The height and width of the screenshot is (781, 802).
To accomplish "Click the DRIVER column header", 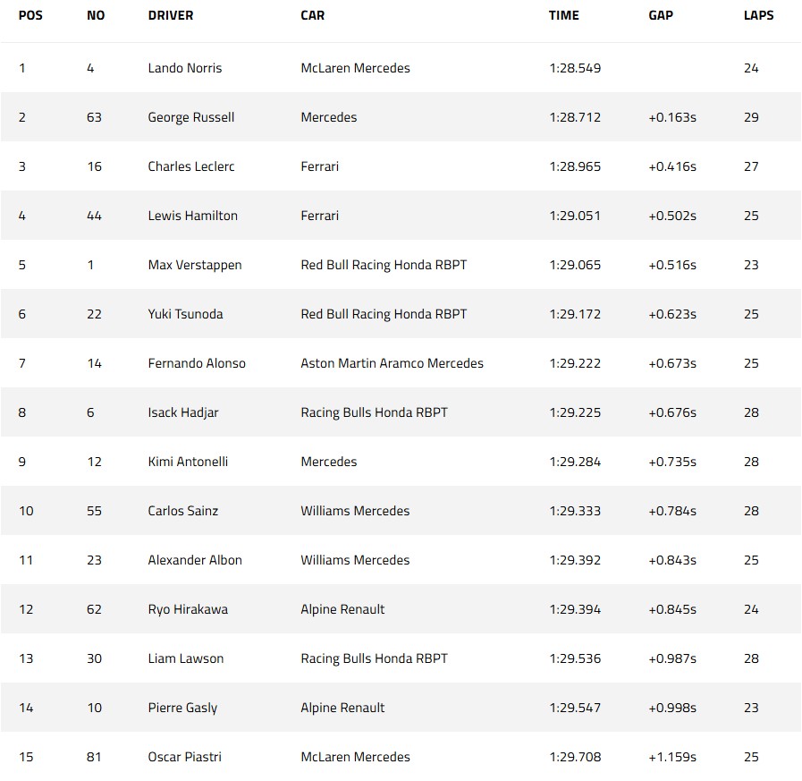I will [170, 15].
